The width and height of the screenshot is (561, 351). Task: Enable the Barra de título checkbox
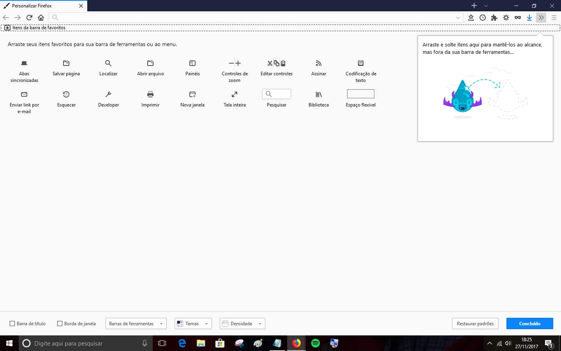coord(12,323)
